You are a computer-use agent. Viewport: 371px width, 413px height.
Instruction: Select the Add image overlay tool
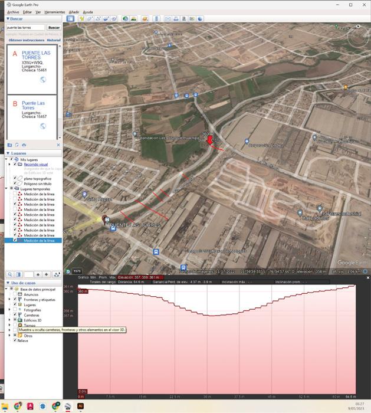click(x=106, y=19)
